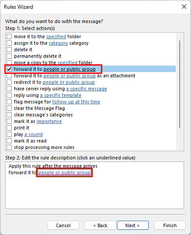This screenshot has width=191, height=235.
Task: Tick the 'delete it' checkbox
Action: tap(9, 50)
